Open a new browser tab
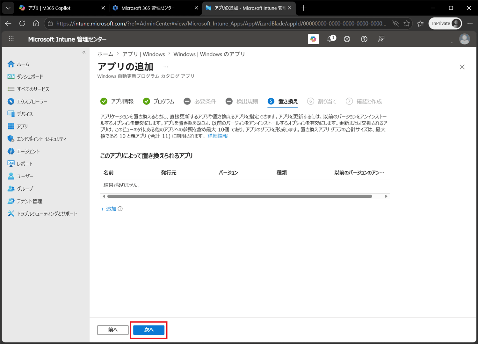 pyautogui.click(x=303, y=8)
